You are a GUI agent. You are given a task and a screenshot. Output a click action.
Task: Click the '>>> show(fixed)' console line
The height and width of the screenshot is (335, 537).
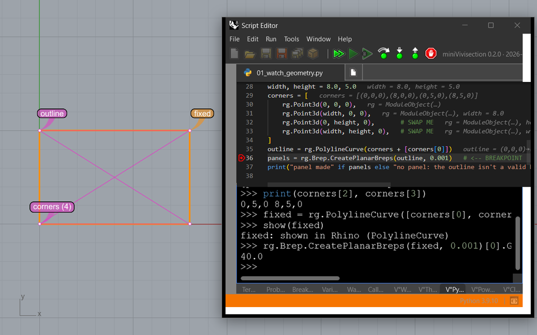(282, 225)
